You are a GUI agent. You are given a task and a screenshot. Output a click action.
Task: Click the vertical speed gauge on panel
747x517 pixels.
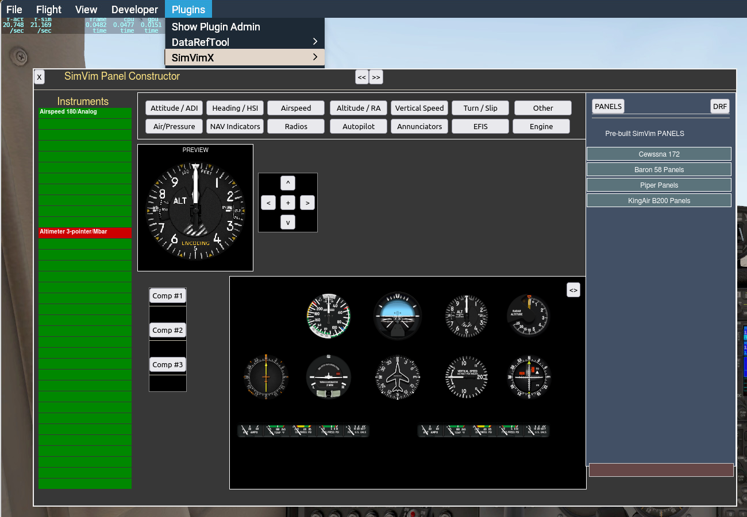tap(467, 376)
